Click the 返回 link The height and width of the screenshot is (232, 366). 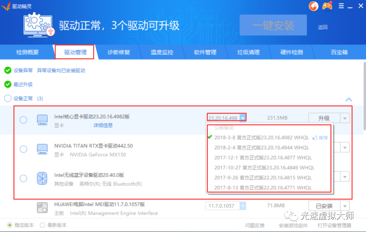(x=323, y=27)
